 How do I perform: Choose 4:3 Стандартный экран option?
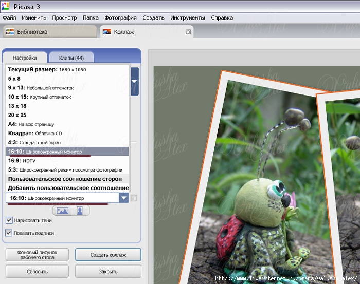[67, 142]
